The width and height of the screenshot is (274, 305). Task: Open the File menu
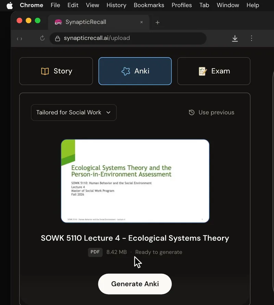pyautogui.click(x=55, y=5)
